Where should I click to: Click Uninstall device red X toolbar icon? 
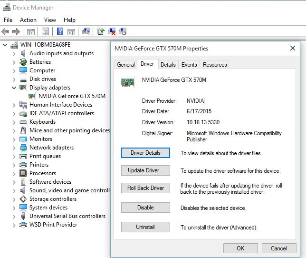[x=112, y=31]
